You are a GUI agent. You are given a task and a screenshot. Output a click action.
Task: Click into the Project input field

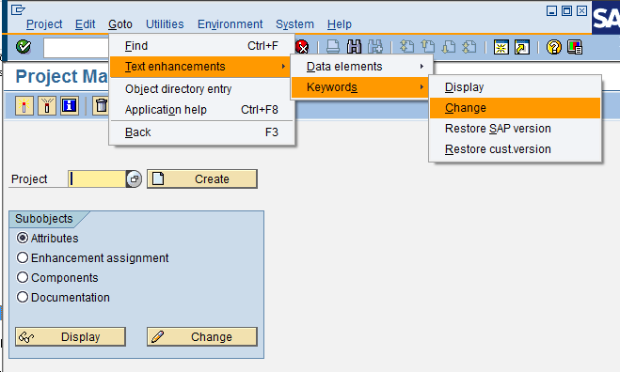[97, 179]
